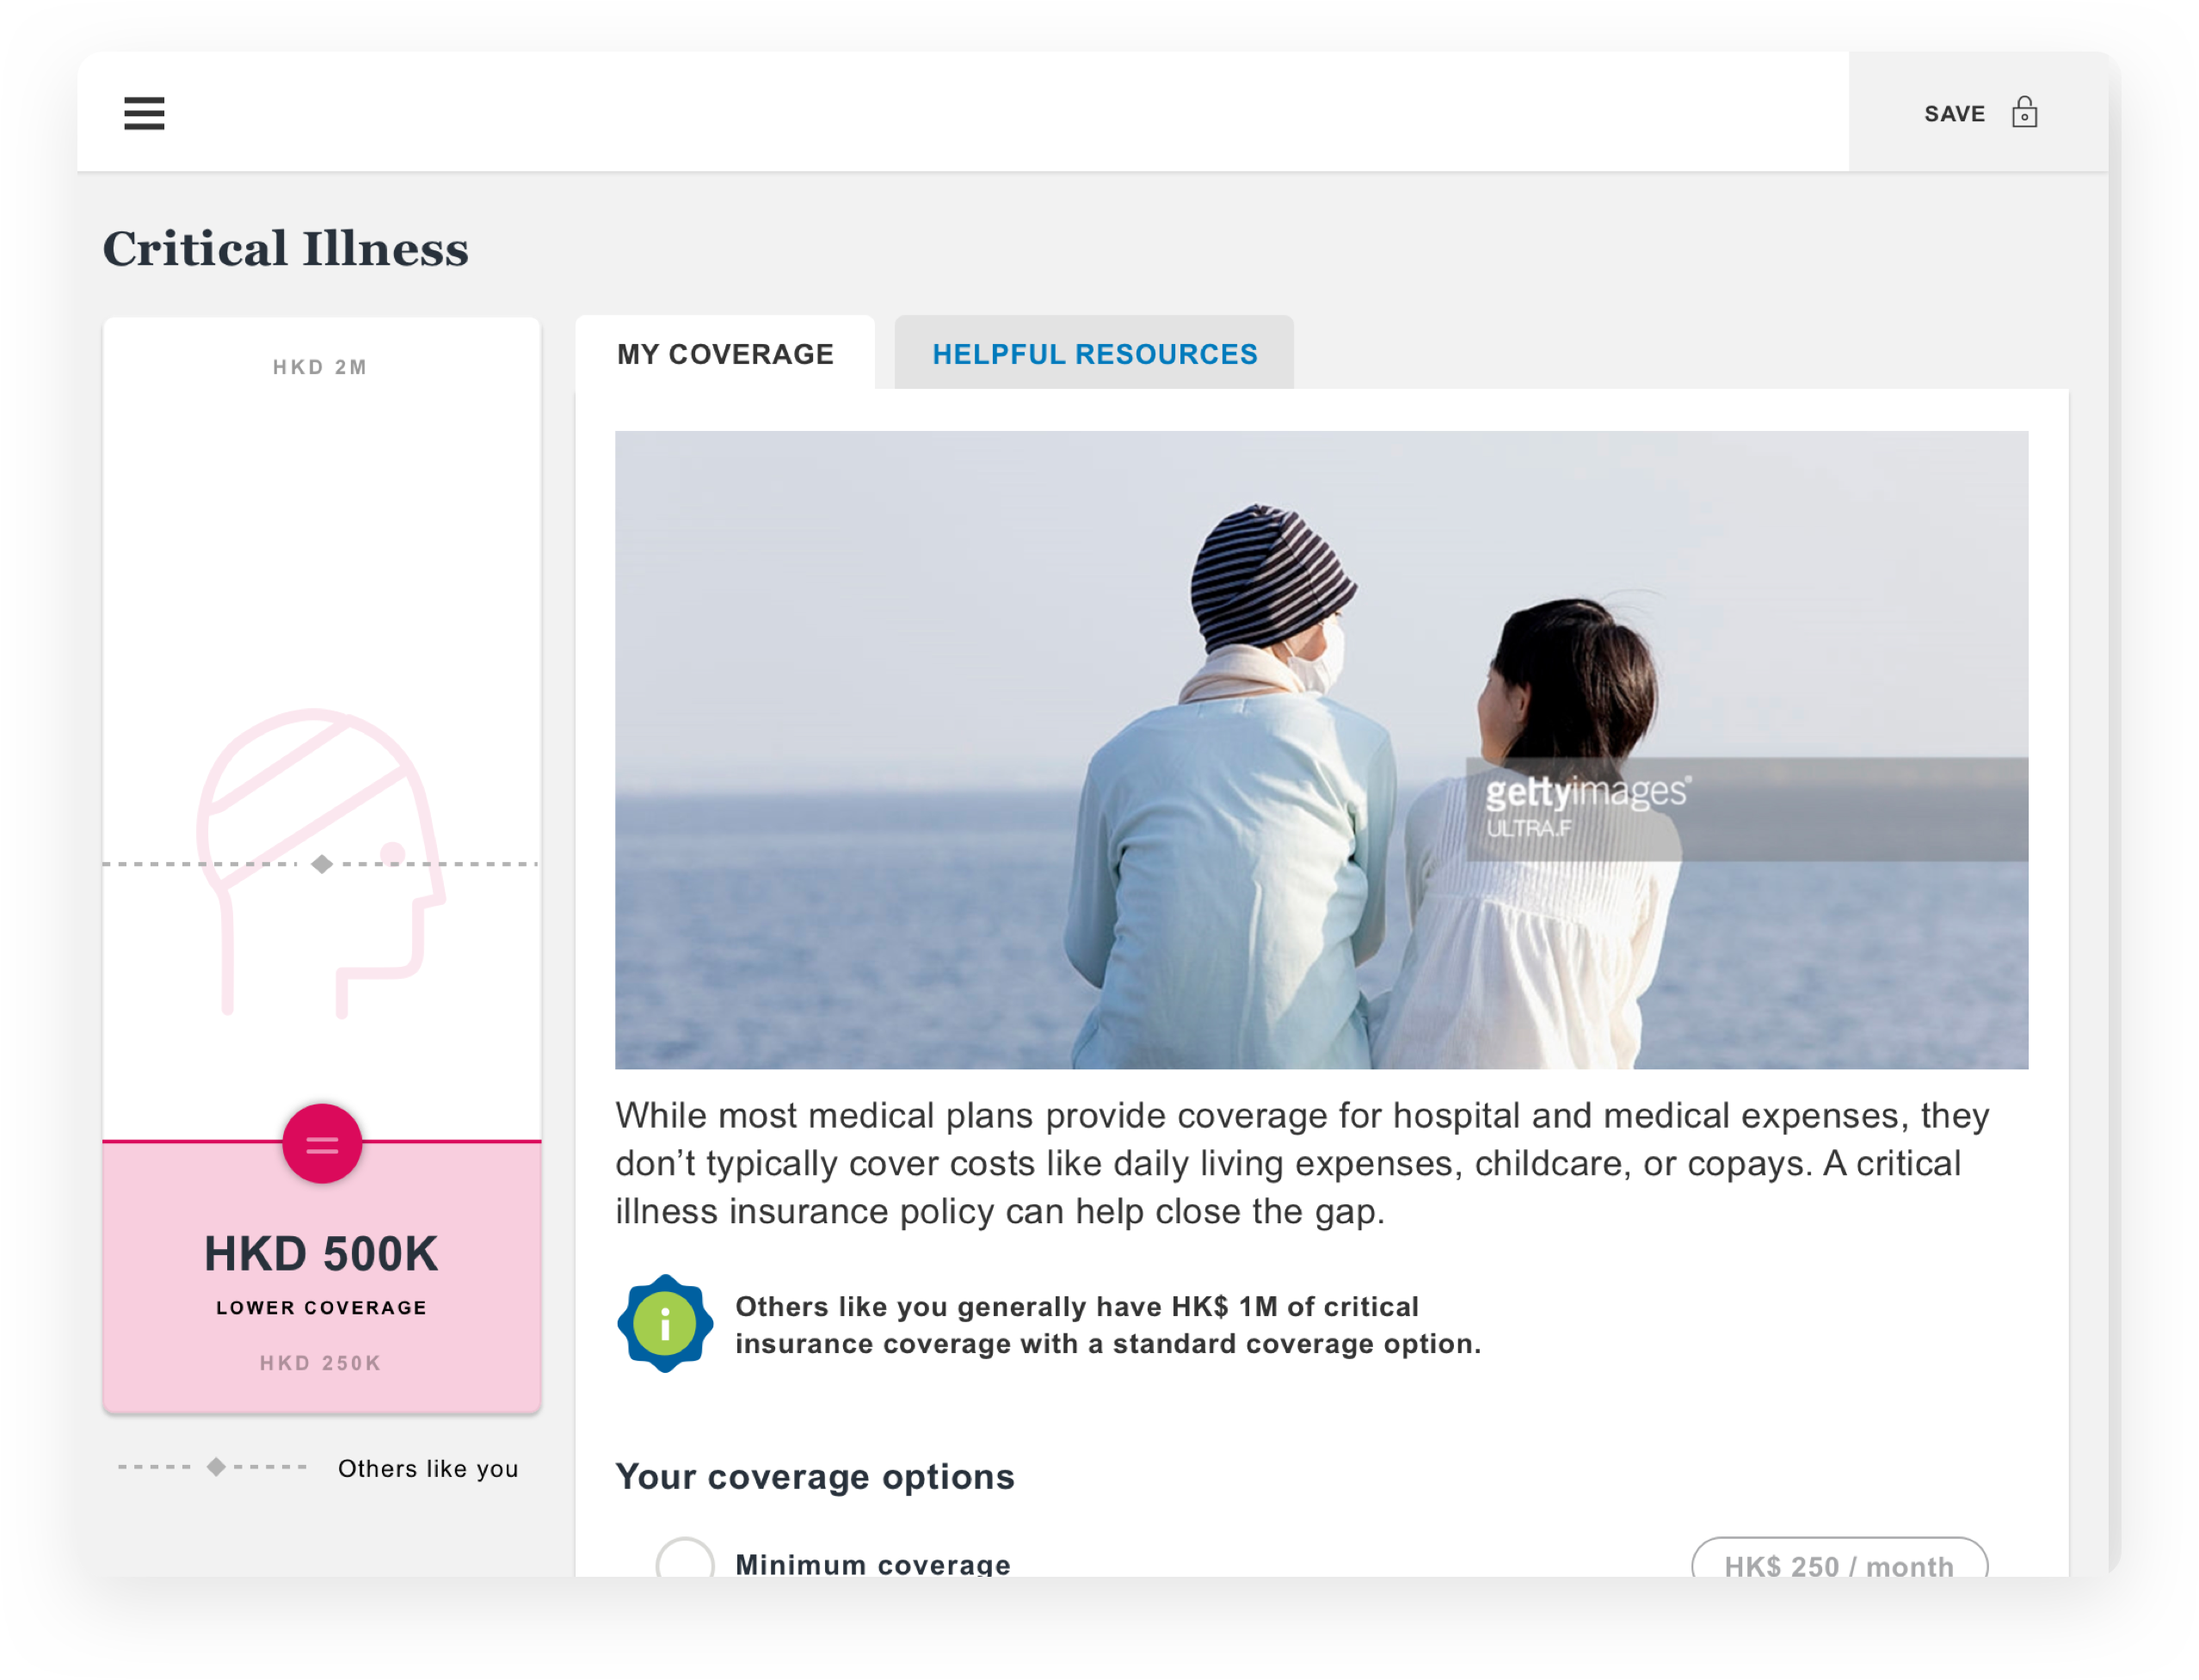This screenshot has height=1680, width=2199.
Task: Click the HKD 2M upper limit label
Action: coord(320,367)
